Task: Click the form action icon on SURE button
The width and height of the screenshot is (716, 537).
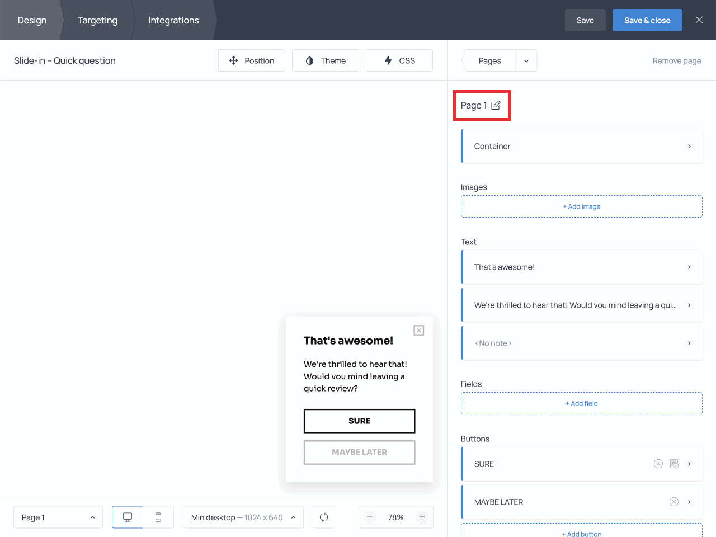Action: tap(674, 464)
